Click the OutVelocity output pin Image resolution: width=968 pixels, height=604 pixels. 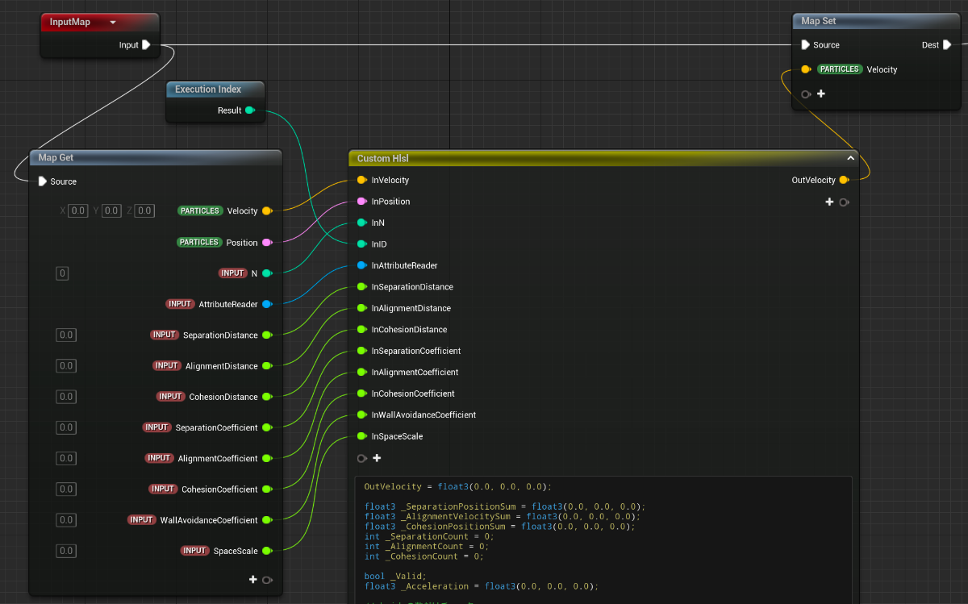(844, 180)
